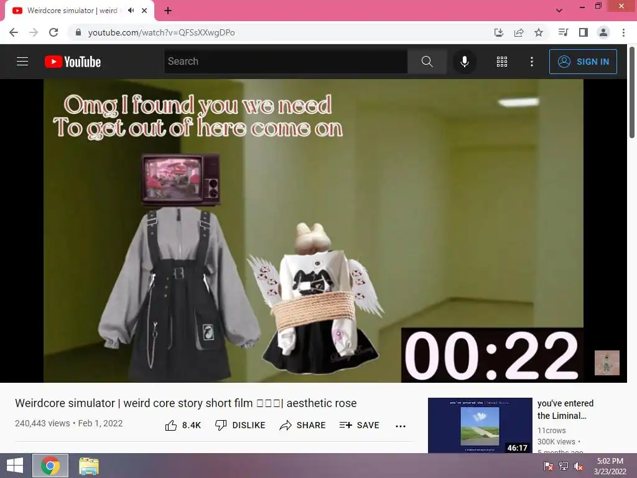Close the Weirdcore simulator tab
This screenshot has height=478, width=637.
(x=144, y=11)
